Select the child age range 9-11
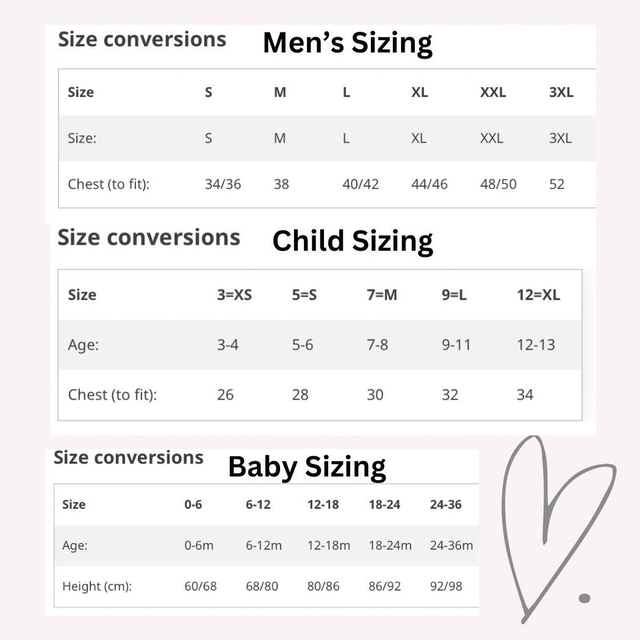 click(456, 345)
